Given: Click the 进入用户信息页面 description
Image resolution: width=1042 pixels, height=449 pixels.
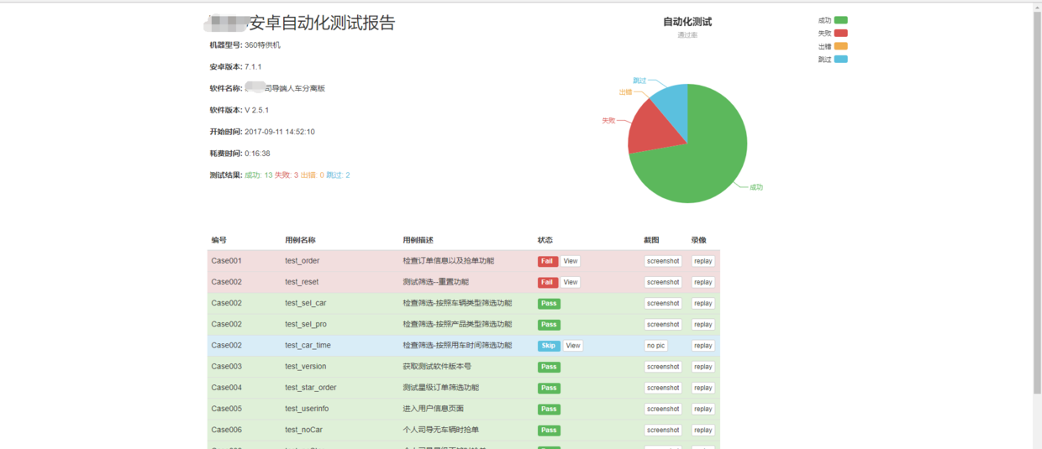Looking at the screenshot, I should click(433, 409).
